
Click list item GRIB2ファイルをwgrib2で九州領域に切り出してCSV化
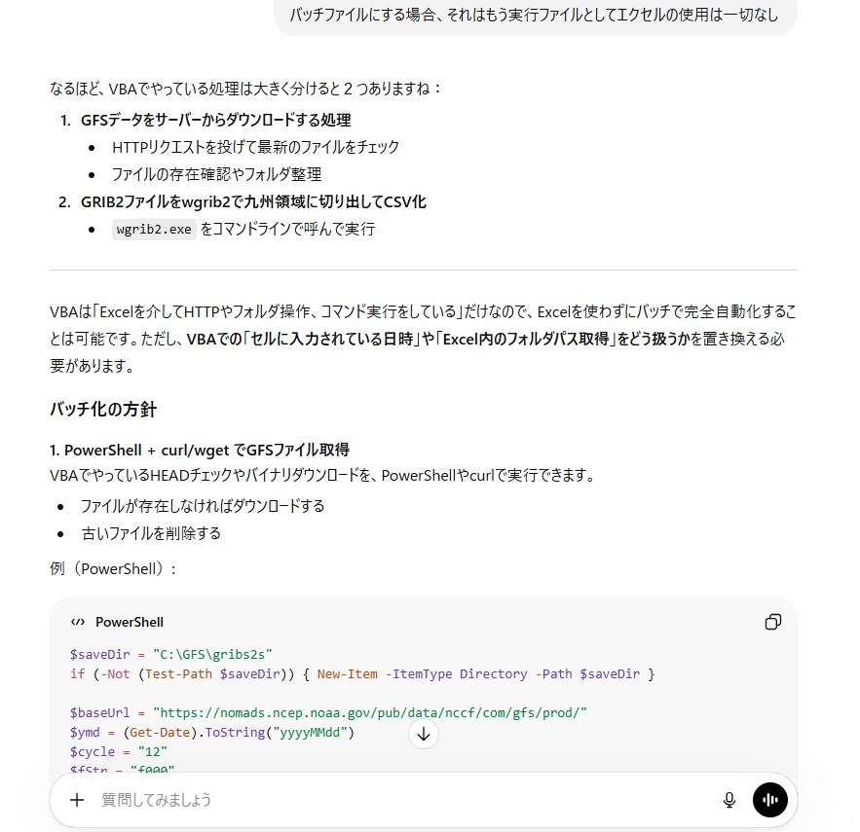253,202
